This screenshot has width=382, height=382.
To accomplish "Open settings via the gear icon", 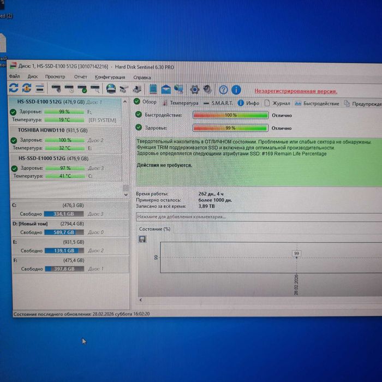I will (x=194, y=89).
